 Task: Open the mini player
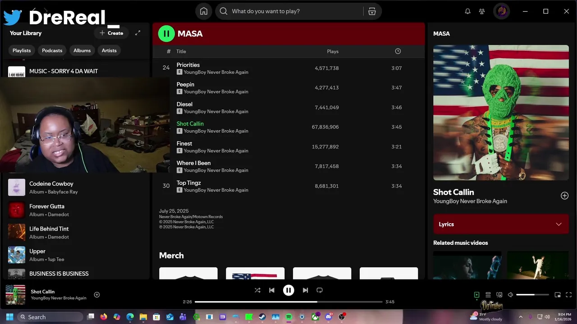pos(558,295)
